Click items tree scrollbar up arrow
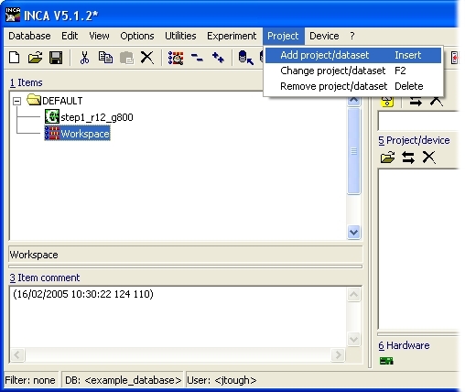This screenshot has height=392, width=465. tap(354, 101)
